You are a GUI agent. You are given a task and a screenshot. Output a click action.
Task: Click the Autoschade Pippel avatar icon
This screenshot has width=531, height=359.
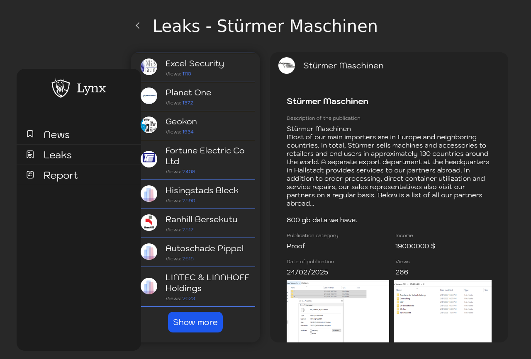pos(149,252)
